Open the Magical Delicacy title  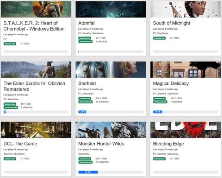coord(171,83)
